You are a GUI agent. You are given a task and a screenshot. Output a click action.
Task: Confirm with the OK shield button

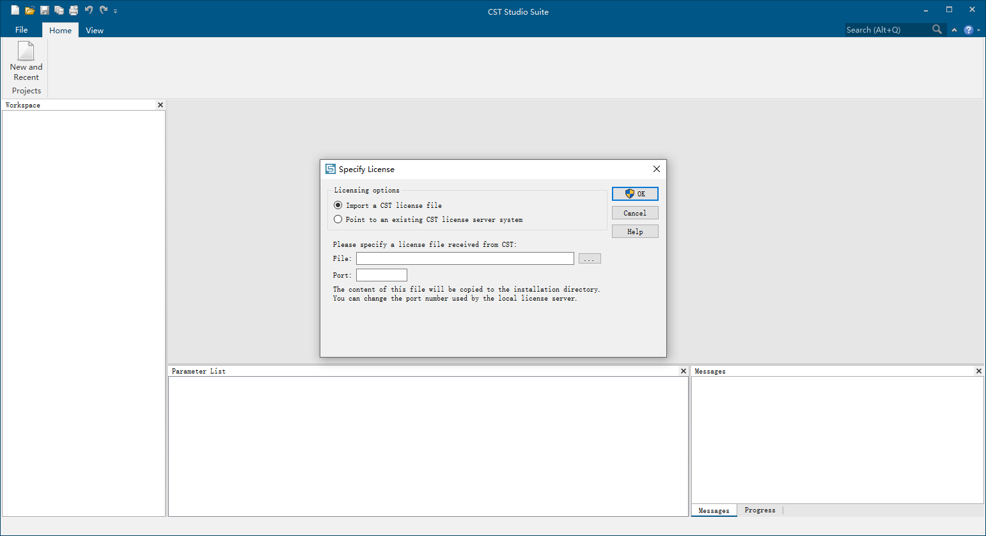pyautogui.click(x=635, y=194)
